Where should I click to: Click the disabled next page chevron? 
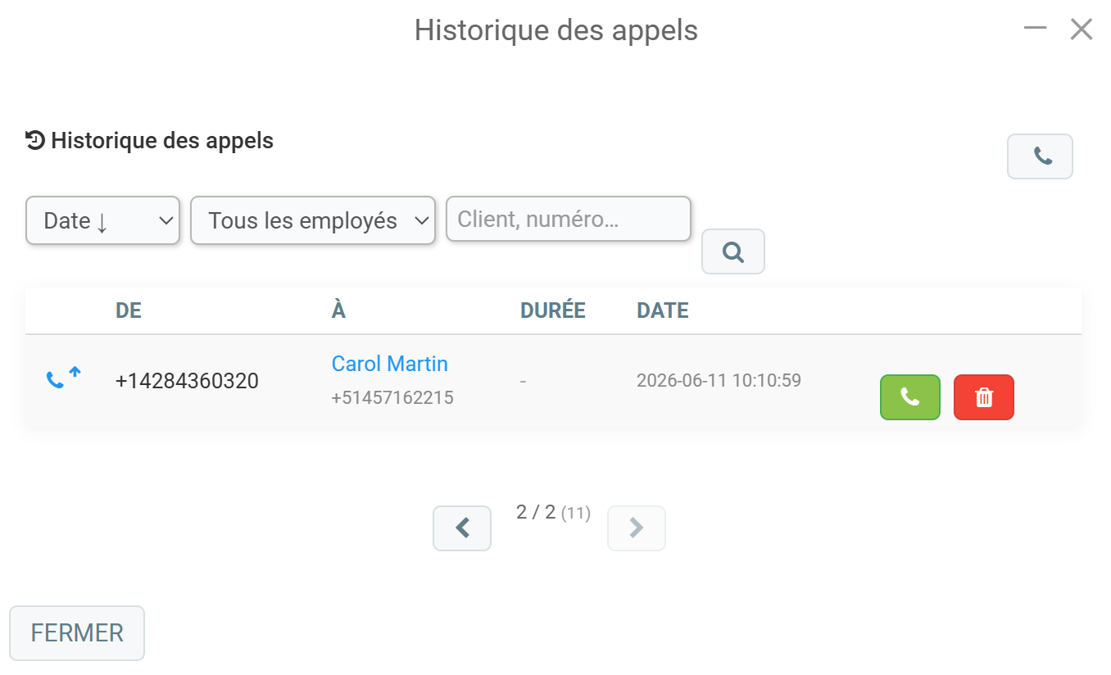(x=637, y=528)
